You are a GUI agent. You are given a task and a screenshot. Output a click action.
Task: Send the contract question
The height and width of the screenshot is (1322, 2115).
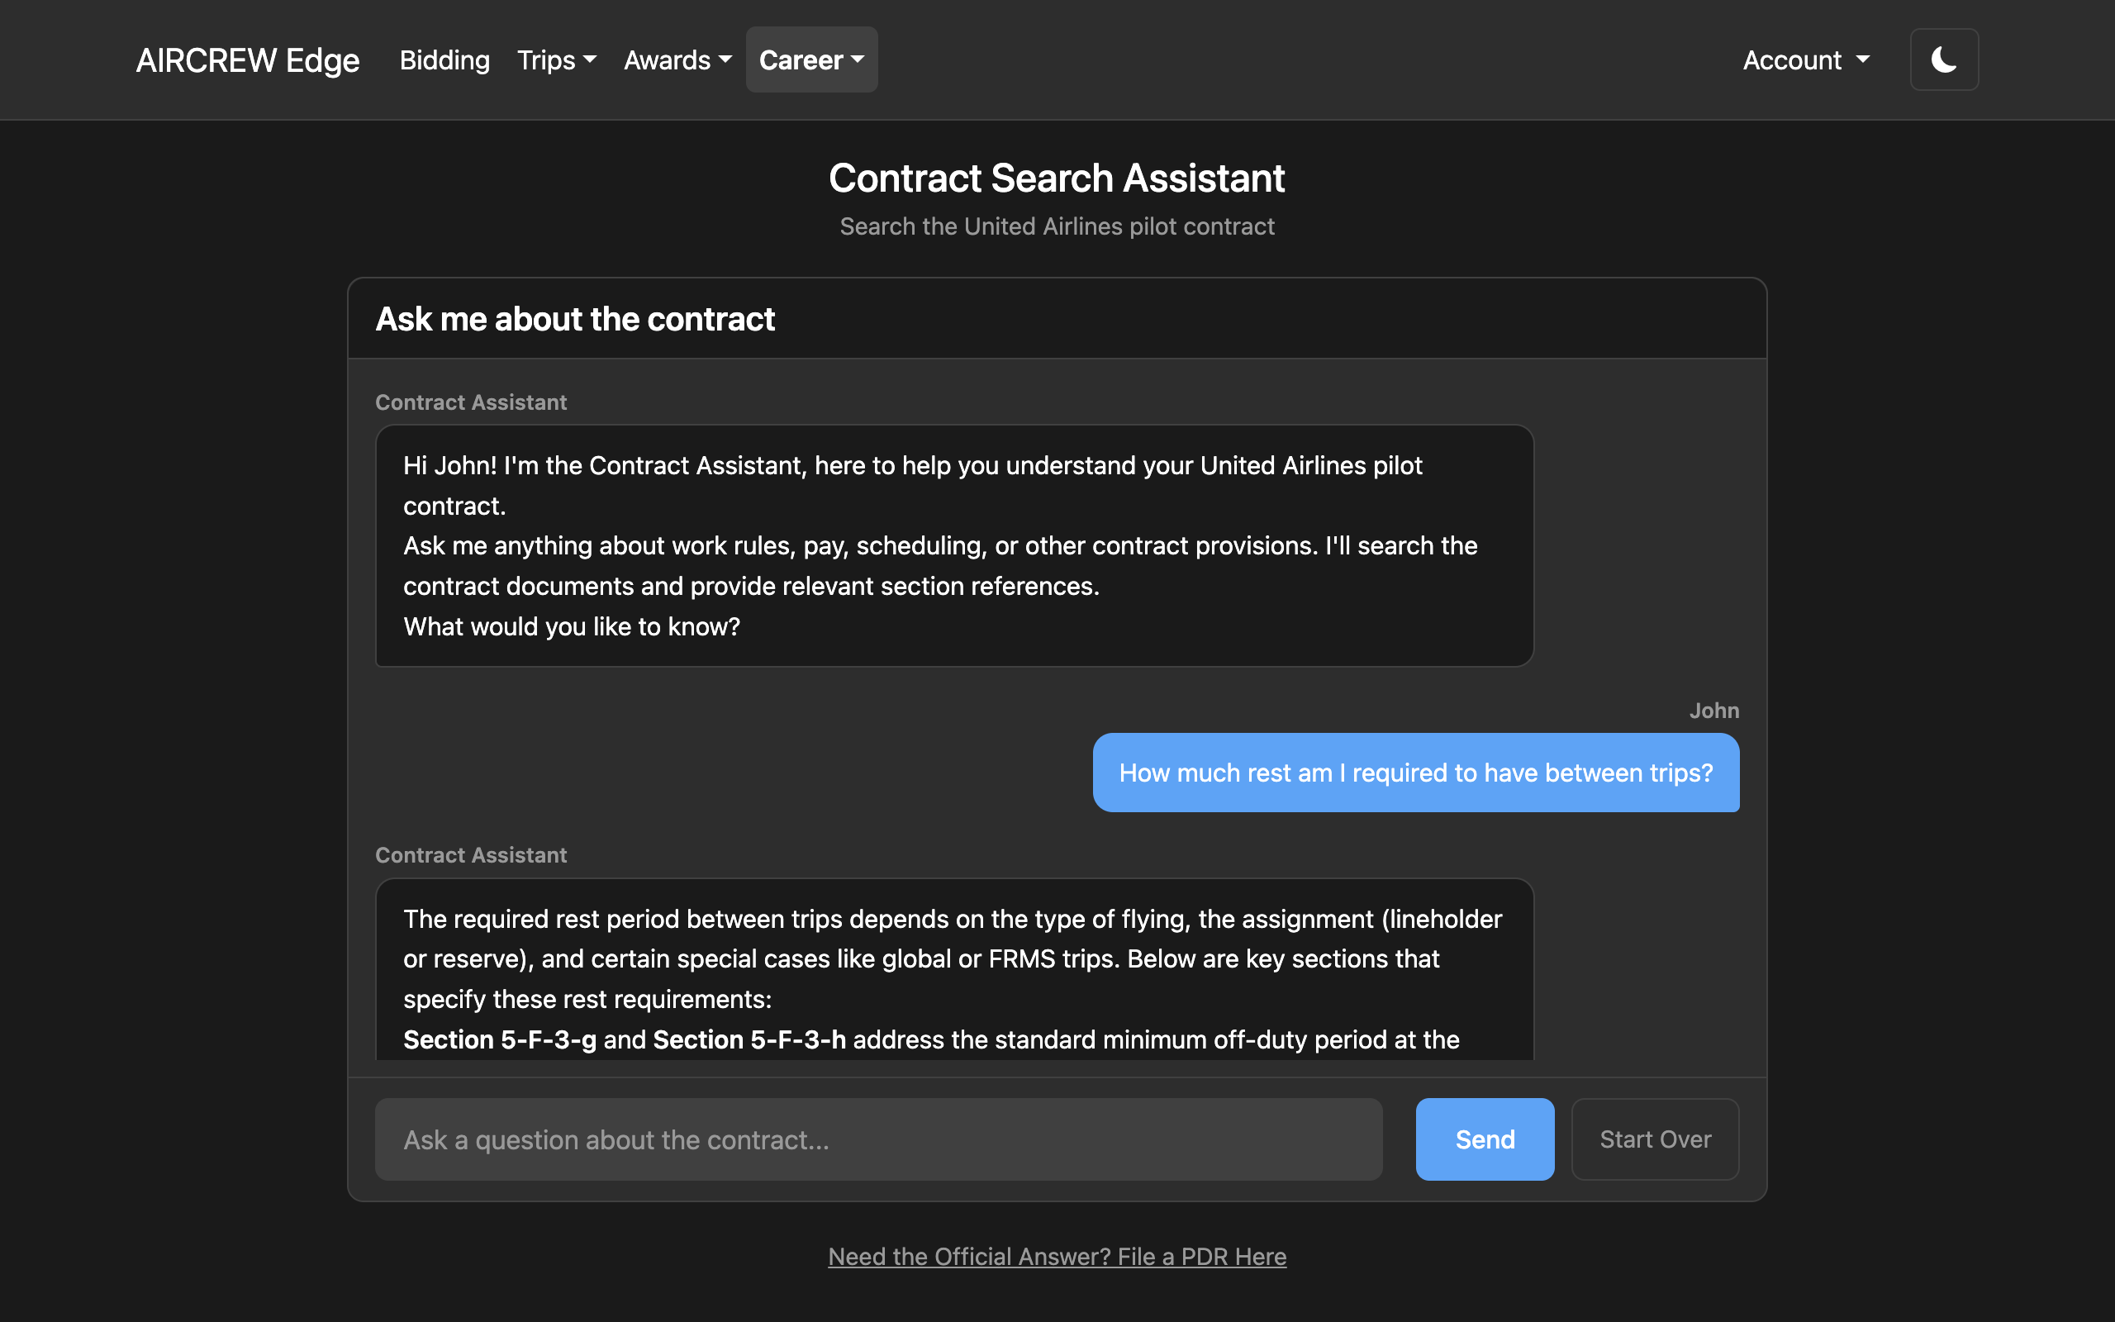pos(1485,1139)
